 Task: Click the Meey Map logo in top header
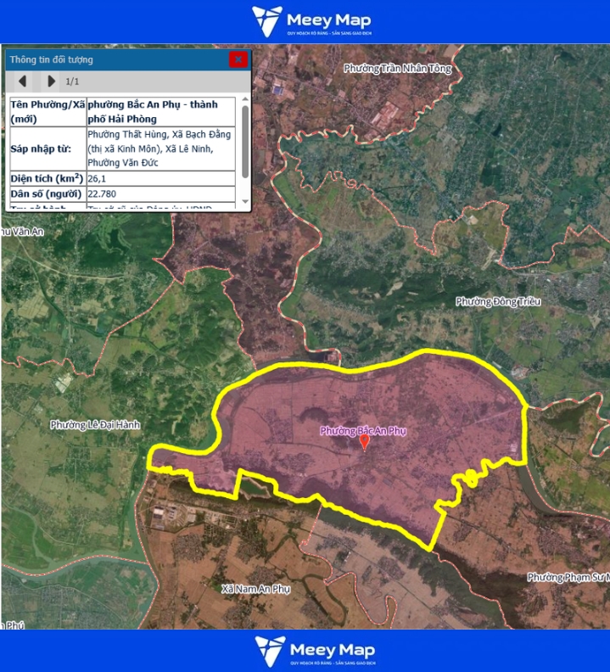(312, 22)
